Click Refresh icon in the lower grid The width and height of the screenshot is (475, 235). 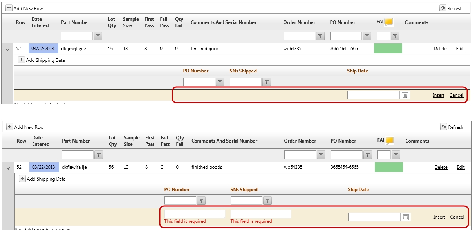(x=444, y=127)
